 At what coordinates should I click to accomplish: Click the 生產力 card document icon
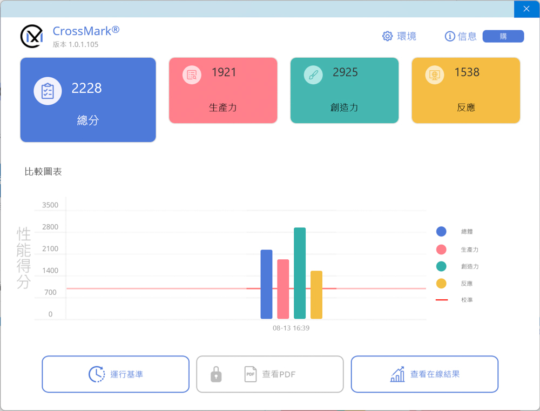coord(192,75)
